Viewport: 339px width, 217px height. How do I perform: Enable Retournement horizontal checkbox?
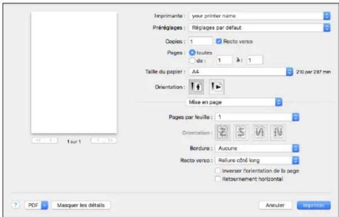218,179
